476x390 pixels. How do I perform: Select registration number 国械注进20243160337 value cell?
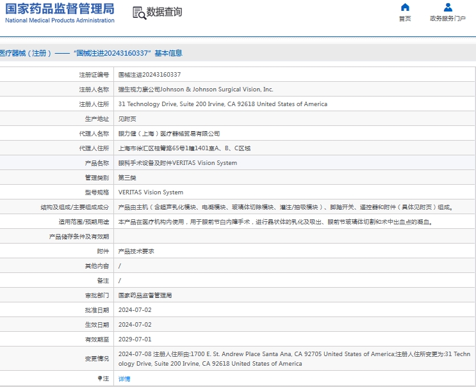149,75
